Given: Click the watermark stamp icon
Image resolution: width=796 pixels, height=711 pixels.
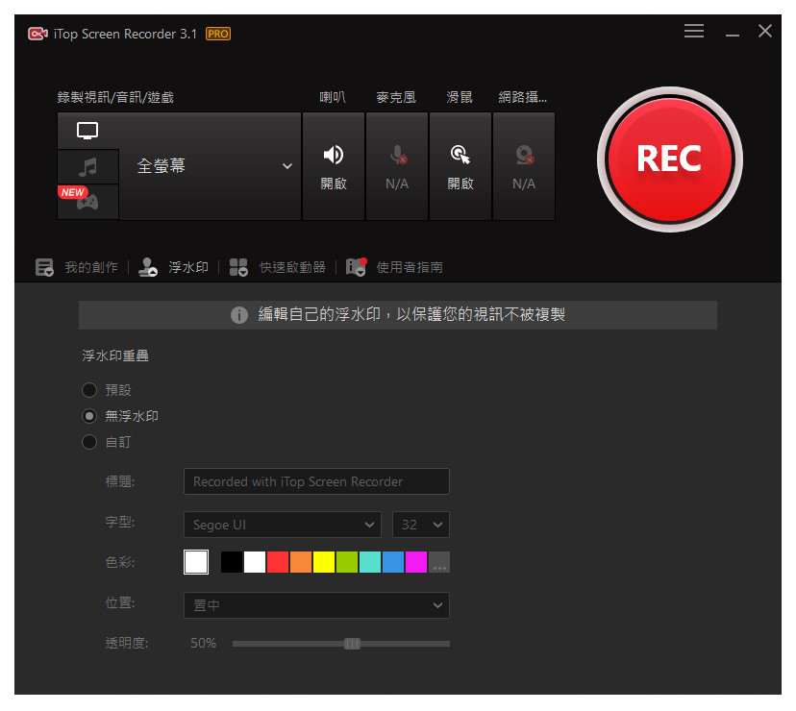Looking at the screenshot, I should pos(148,267).
